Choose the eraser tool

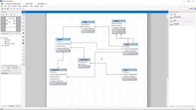point(23,23)
